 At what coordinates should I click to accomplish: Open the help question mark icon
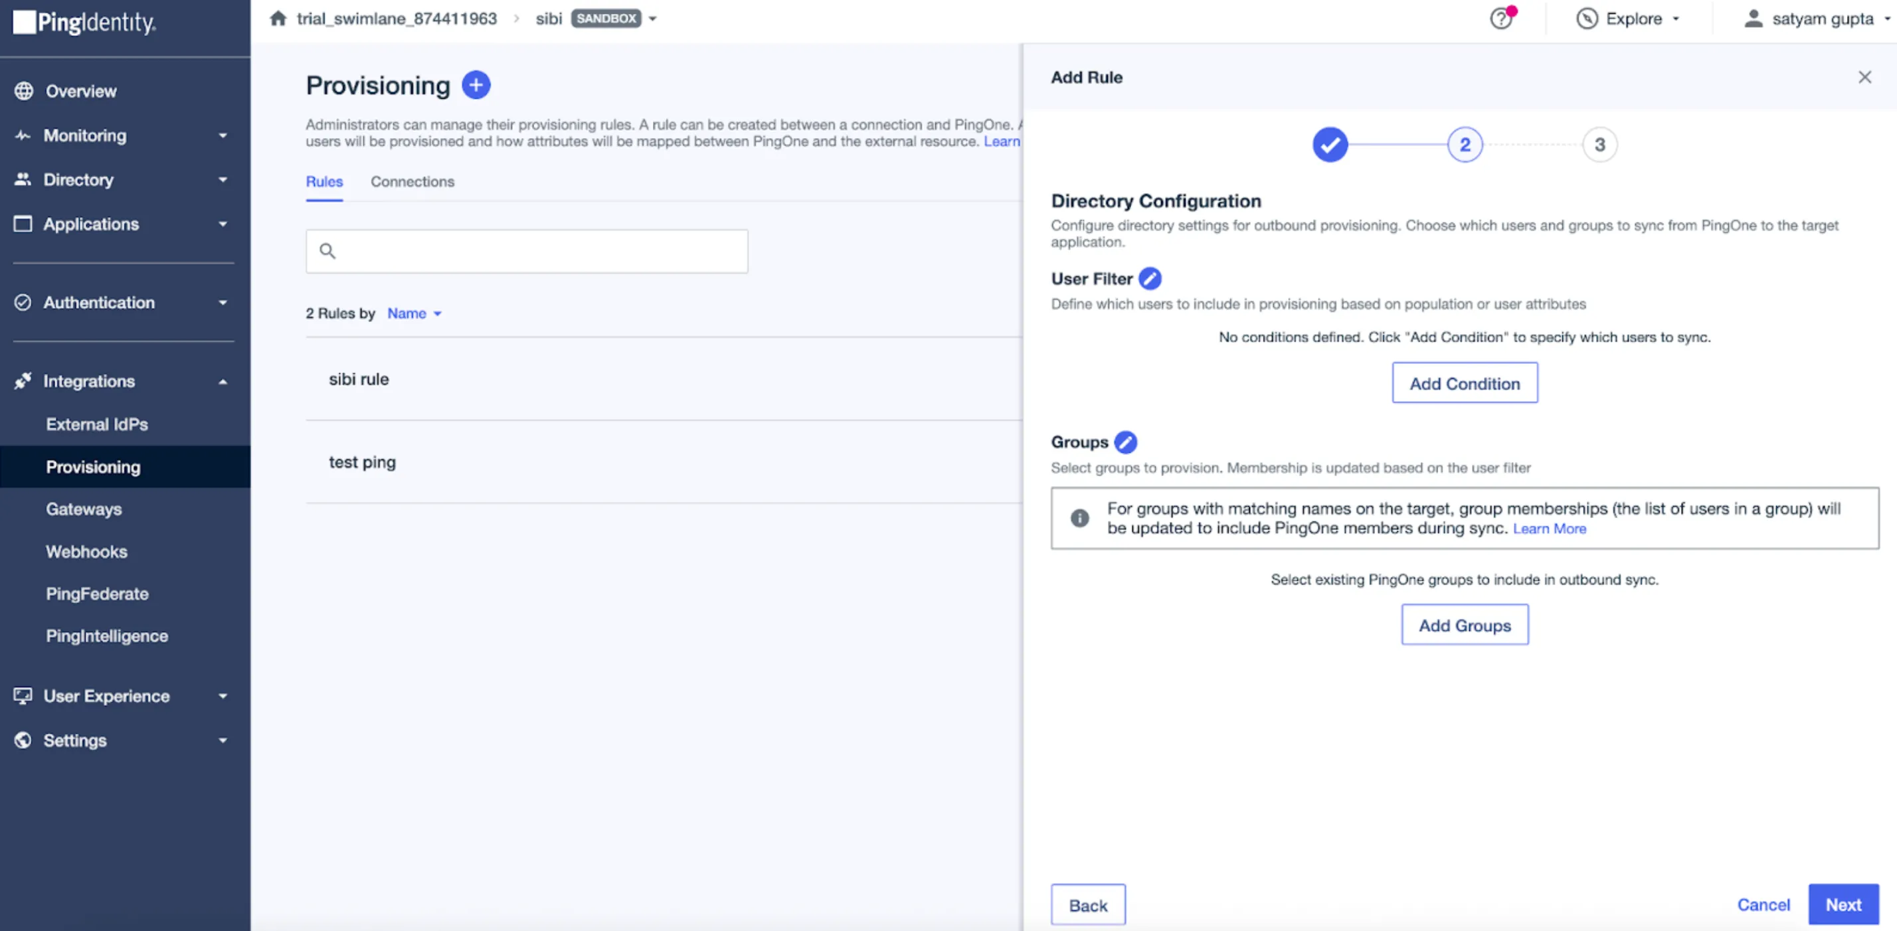1501,19
